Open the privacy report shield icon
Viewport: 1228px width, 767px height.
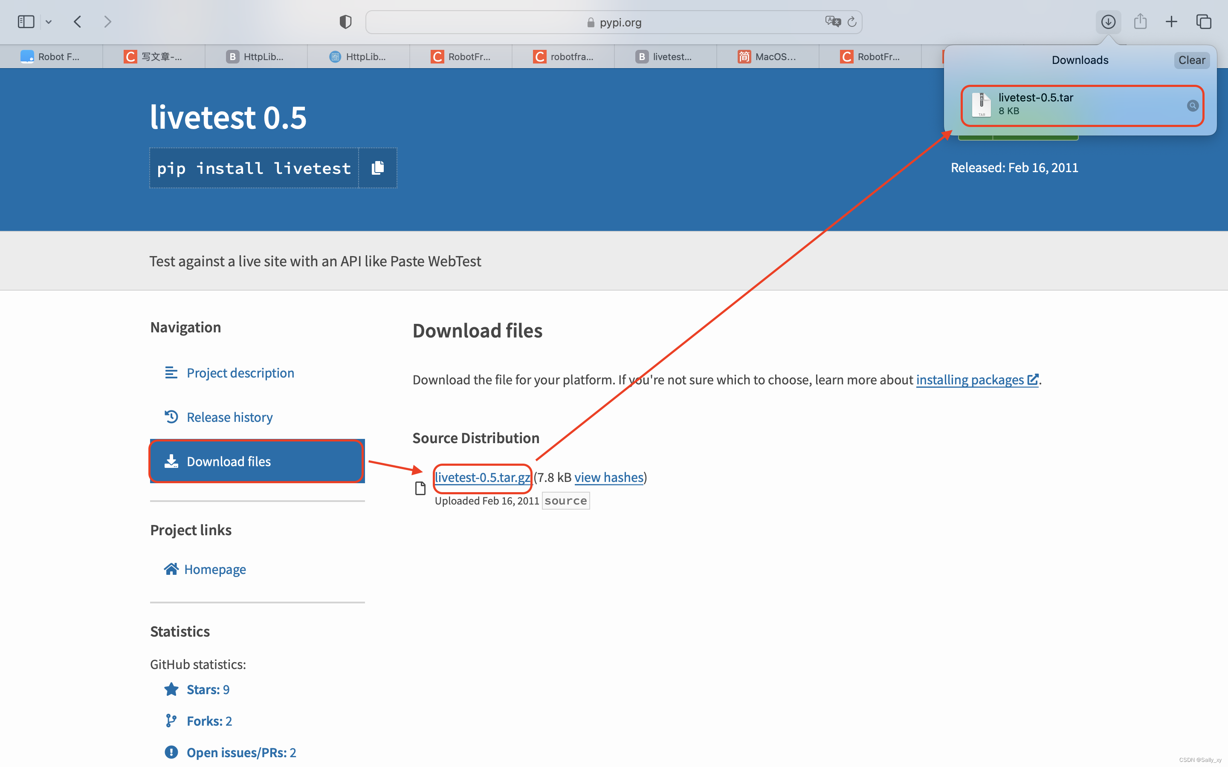pyautogui.click(x=345, y=22)
